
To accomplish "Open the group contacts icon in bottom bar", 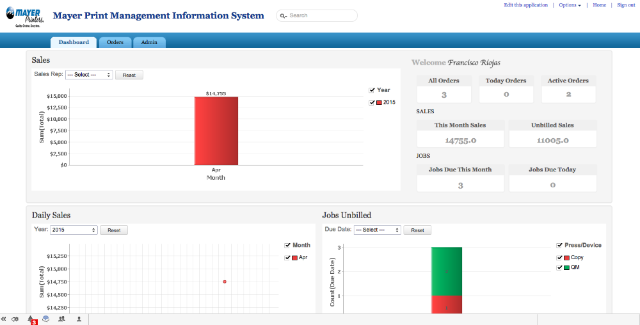I will [61, 319].
